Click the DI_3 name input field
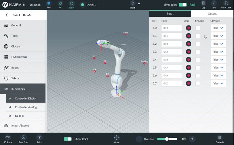This screenshot has height=145, width=234. (x=172, y=52)
